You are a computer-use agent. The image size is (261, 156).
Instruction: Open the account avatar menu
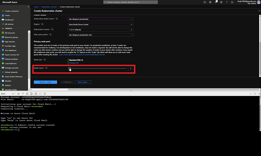258,2
